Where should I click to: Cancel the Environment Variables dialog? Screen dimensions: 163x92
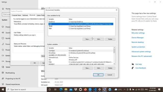tap(110, 75)
